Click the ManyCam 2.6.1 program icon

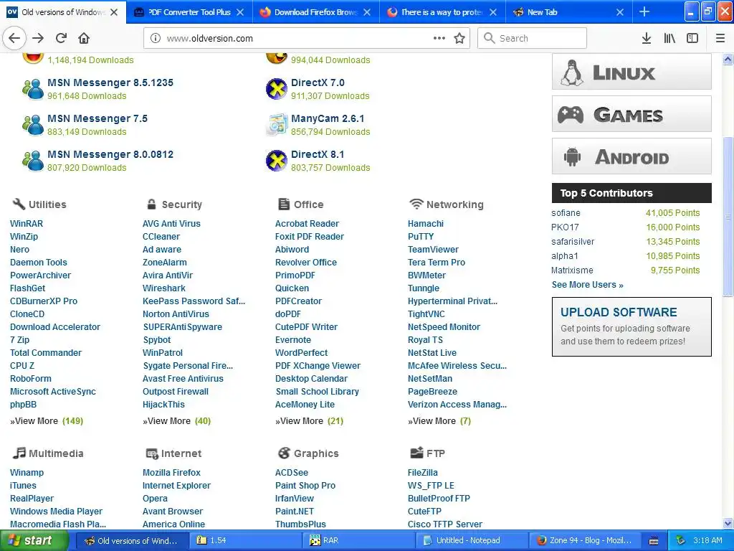(276, 125)
